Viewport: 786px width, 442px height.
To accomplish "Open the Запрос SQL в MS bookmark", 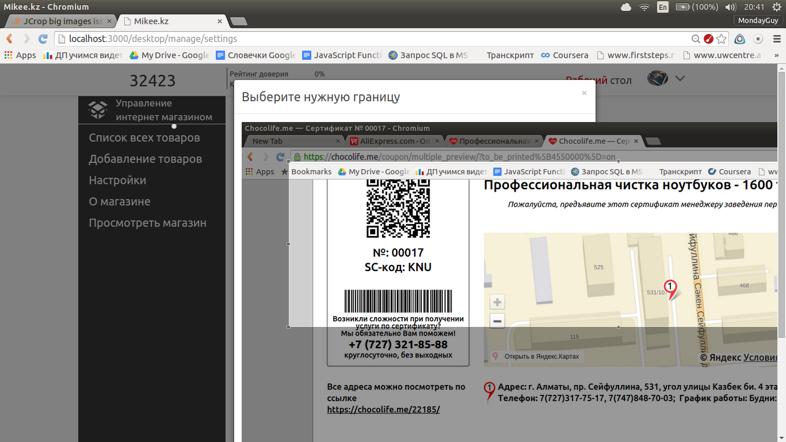I will (428, 55).
